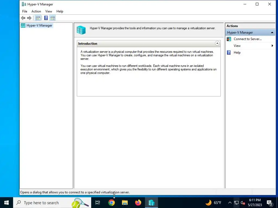Open the Windows Start menu
This screenshot has width=278, height=208.
click(x=7, y=203)
